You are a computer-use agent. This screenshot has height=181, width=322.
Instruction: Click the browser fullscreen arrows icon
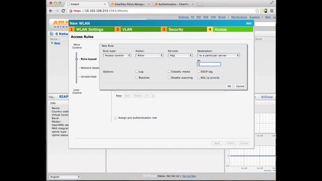272,3
